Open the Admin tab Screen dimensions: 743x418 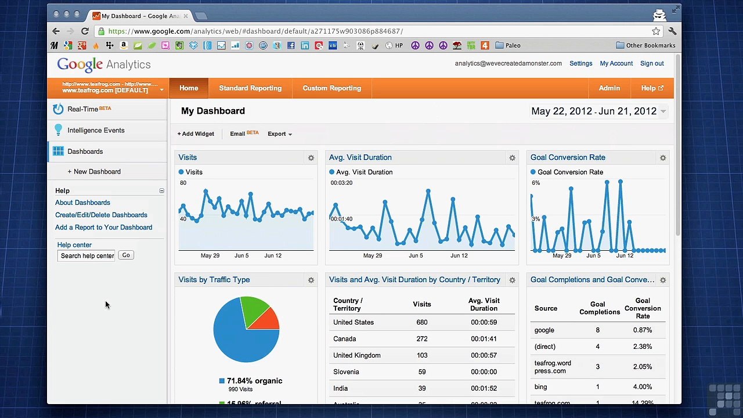tap(609, 88)
